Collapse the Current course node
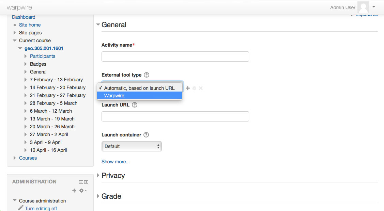384x211 pixels. click(x=14, y=40)
